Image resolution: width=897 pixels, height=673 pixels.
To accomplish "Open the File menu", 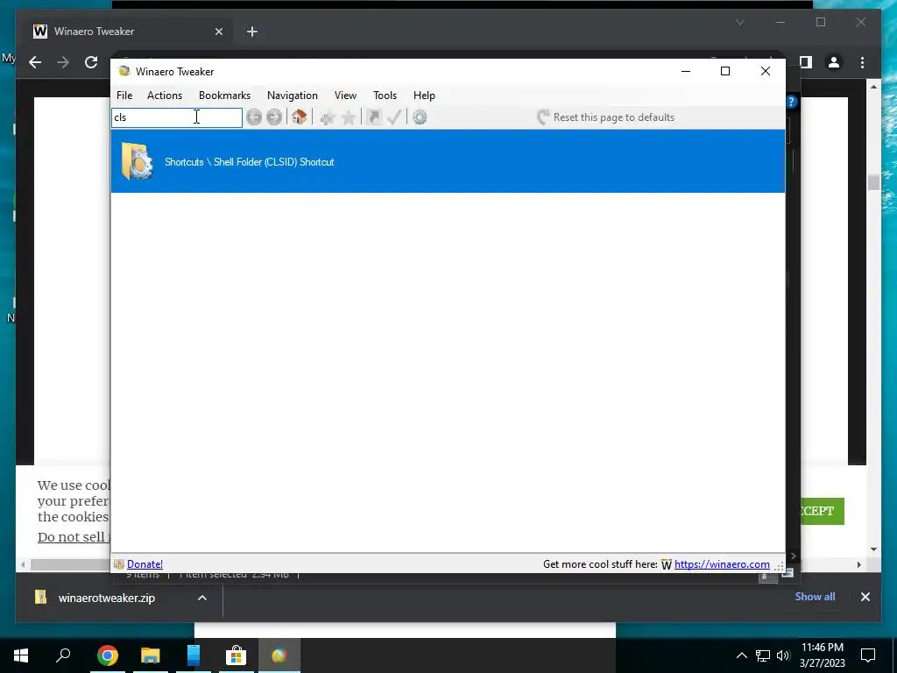I will 124,96.
